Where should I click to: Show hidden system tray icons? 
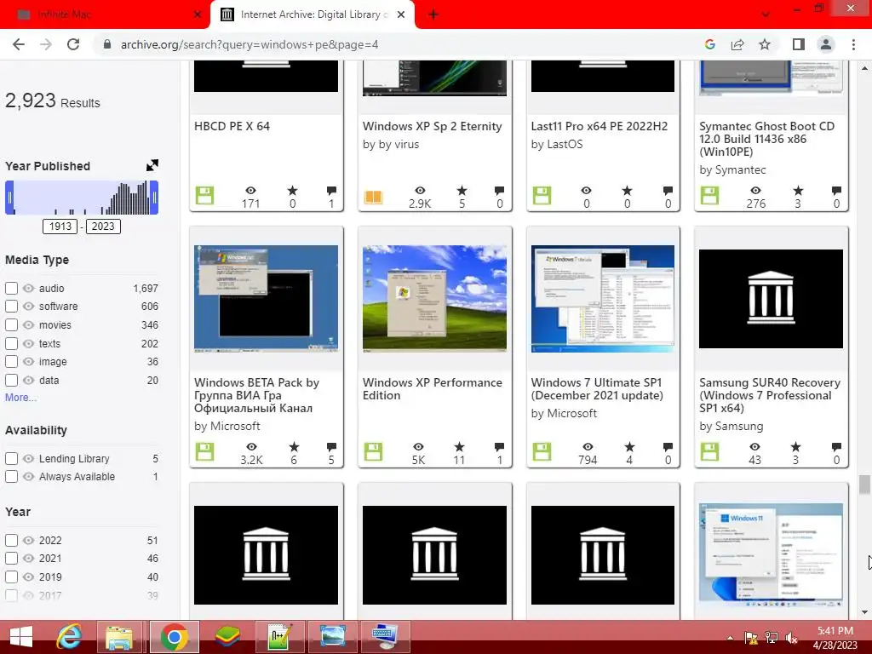(x=730, y=638)
